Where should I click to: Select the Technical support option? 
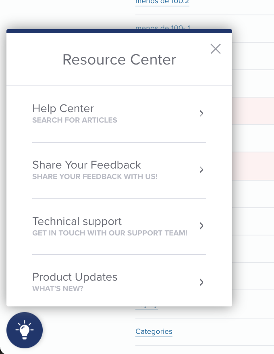point(119,227)
